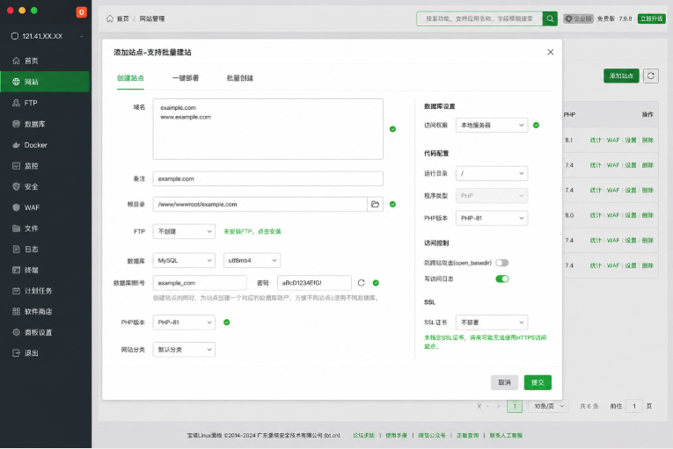Click 未安装FTP，点击安装 link
The height and width of the screenshot is (449, 673).
(x=252, y=232)
